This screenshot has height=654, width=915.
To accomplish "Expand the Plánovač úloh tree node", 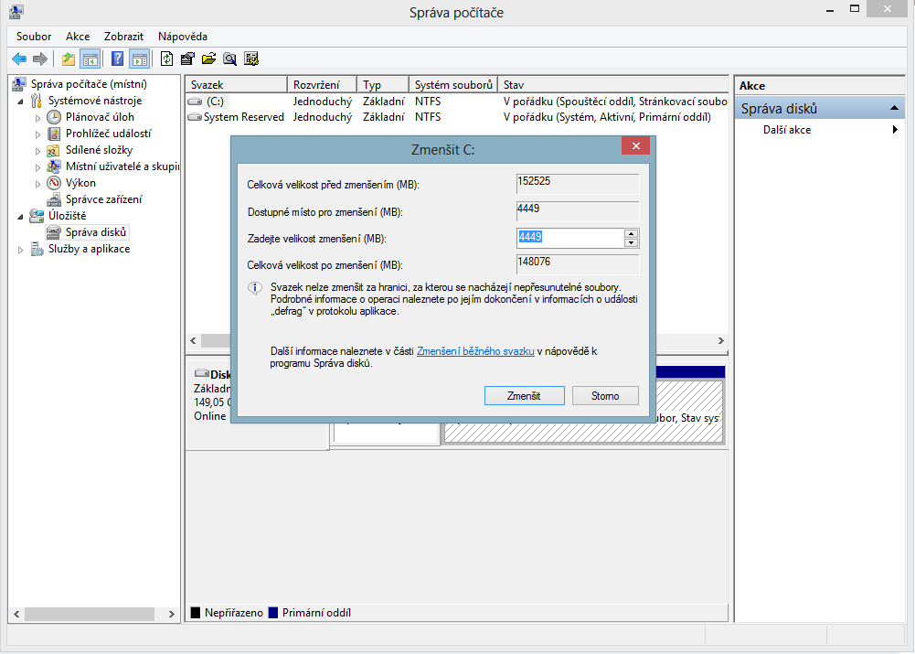I will tap(37, 117).
